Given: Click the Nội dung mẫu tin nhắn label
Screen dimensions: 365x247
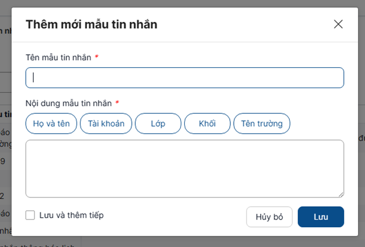Looking at the screenshot, I should click(x=68, y=103).
